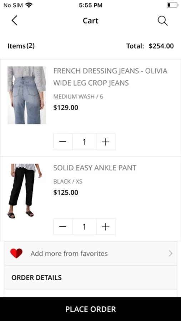Decrease quantity of Olivia Wide Leg Crop Jeans
Screen dimensions: 181x321
pos(63,142)
